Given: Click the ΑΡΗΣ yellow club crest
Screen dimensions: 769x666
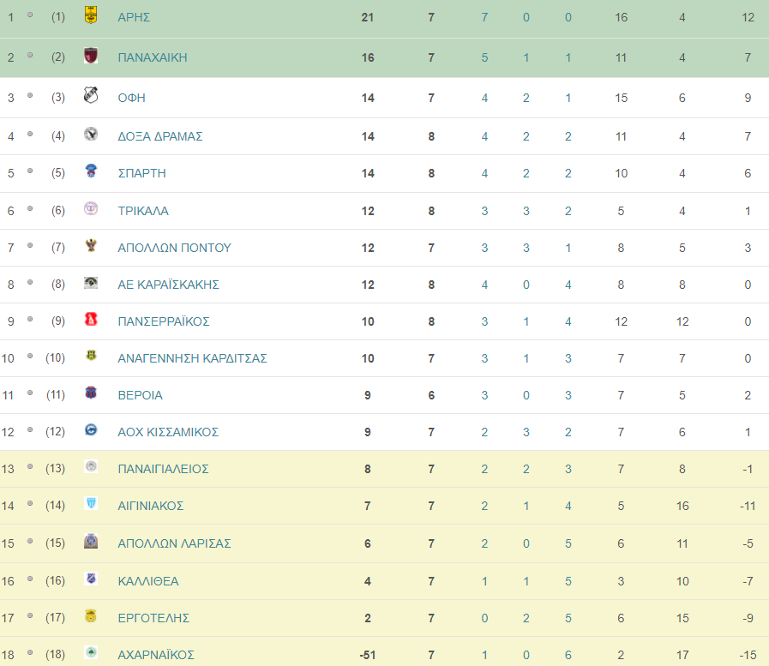Looking at the screenshot, I should coord(91,15).
